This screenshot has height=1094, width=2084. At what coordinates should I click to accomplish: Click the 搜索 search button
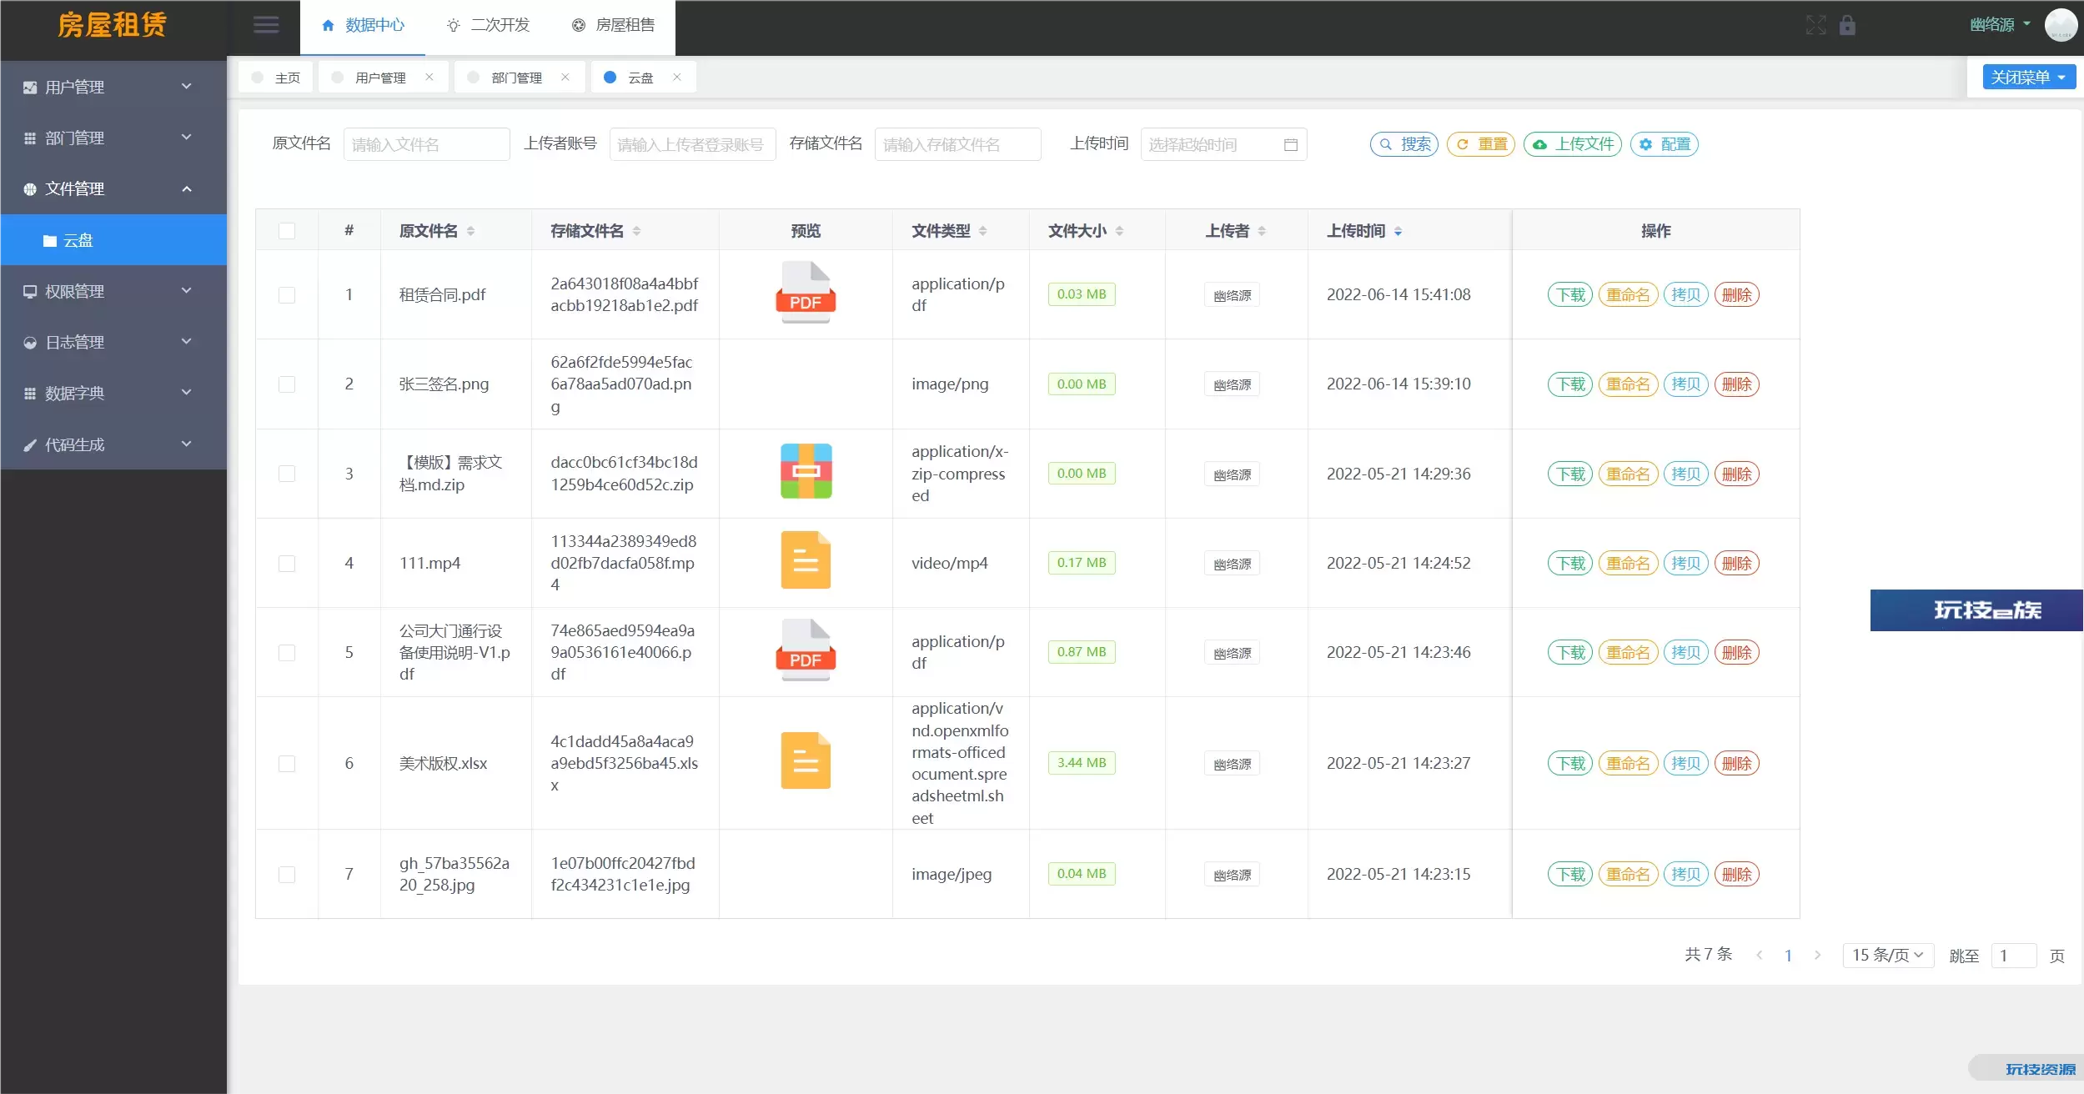1404,144
